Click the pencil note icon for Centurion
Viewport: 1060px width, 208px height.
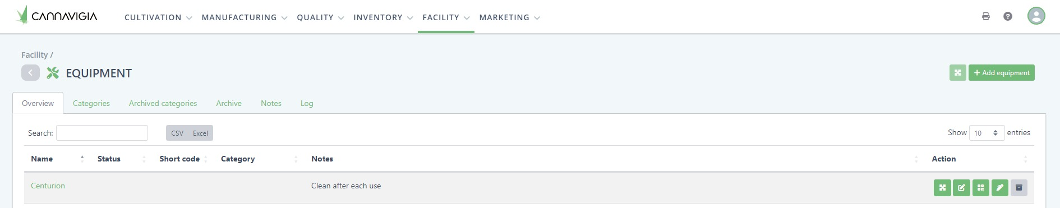coord(1000,188)
